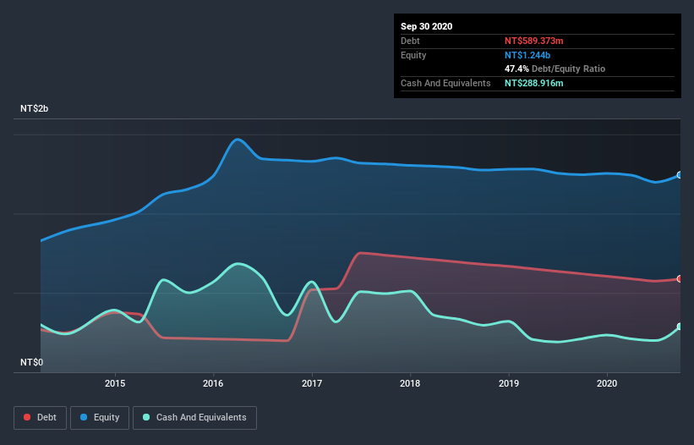Click the Equity row label in tooltip
This screenshot has height=445, width=694.
pos(413,55)
